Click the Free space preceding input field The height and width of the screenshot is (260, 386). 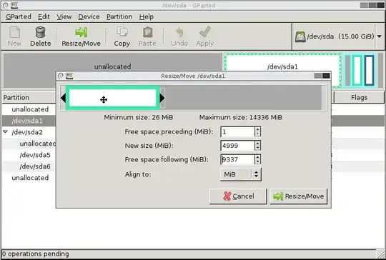point(237,132)
